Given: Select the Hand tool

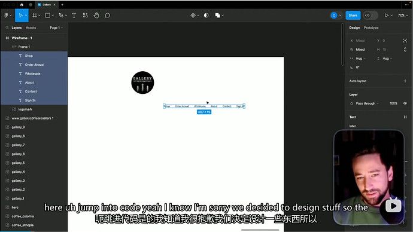Looking at the screenshot, I should tap(96, 16).
